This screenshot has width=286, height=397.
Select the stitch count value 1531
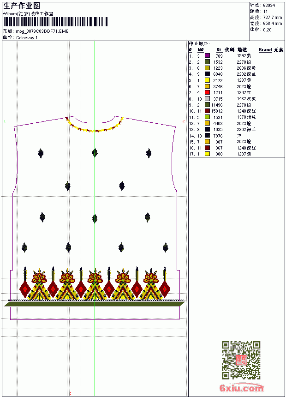[218, 117]
